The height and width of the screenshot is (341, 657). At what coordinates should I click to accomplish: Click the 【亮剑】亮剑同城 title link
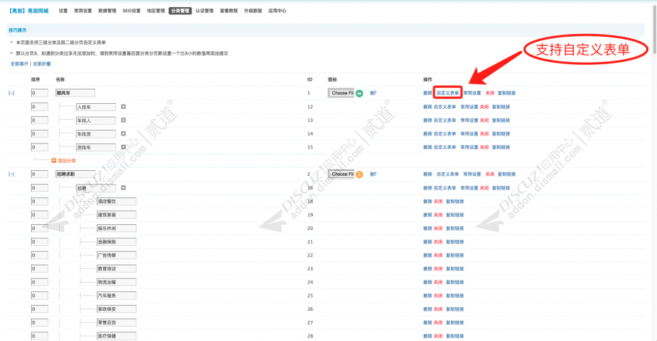pos(28,11)
